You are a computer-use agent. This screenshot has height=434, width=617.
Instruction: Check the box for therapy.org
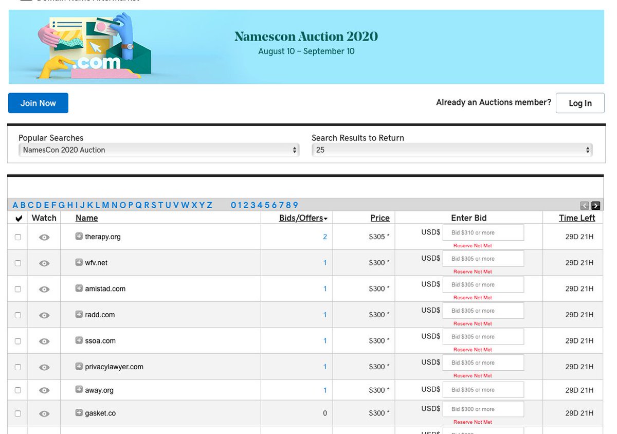coord(18,237)
